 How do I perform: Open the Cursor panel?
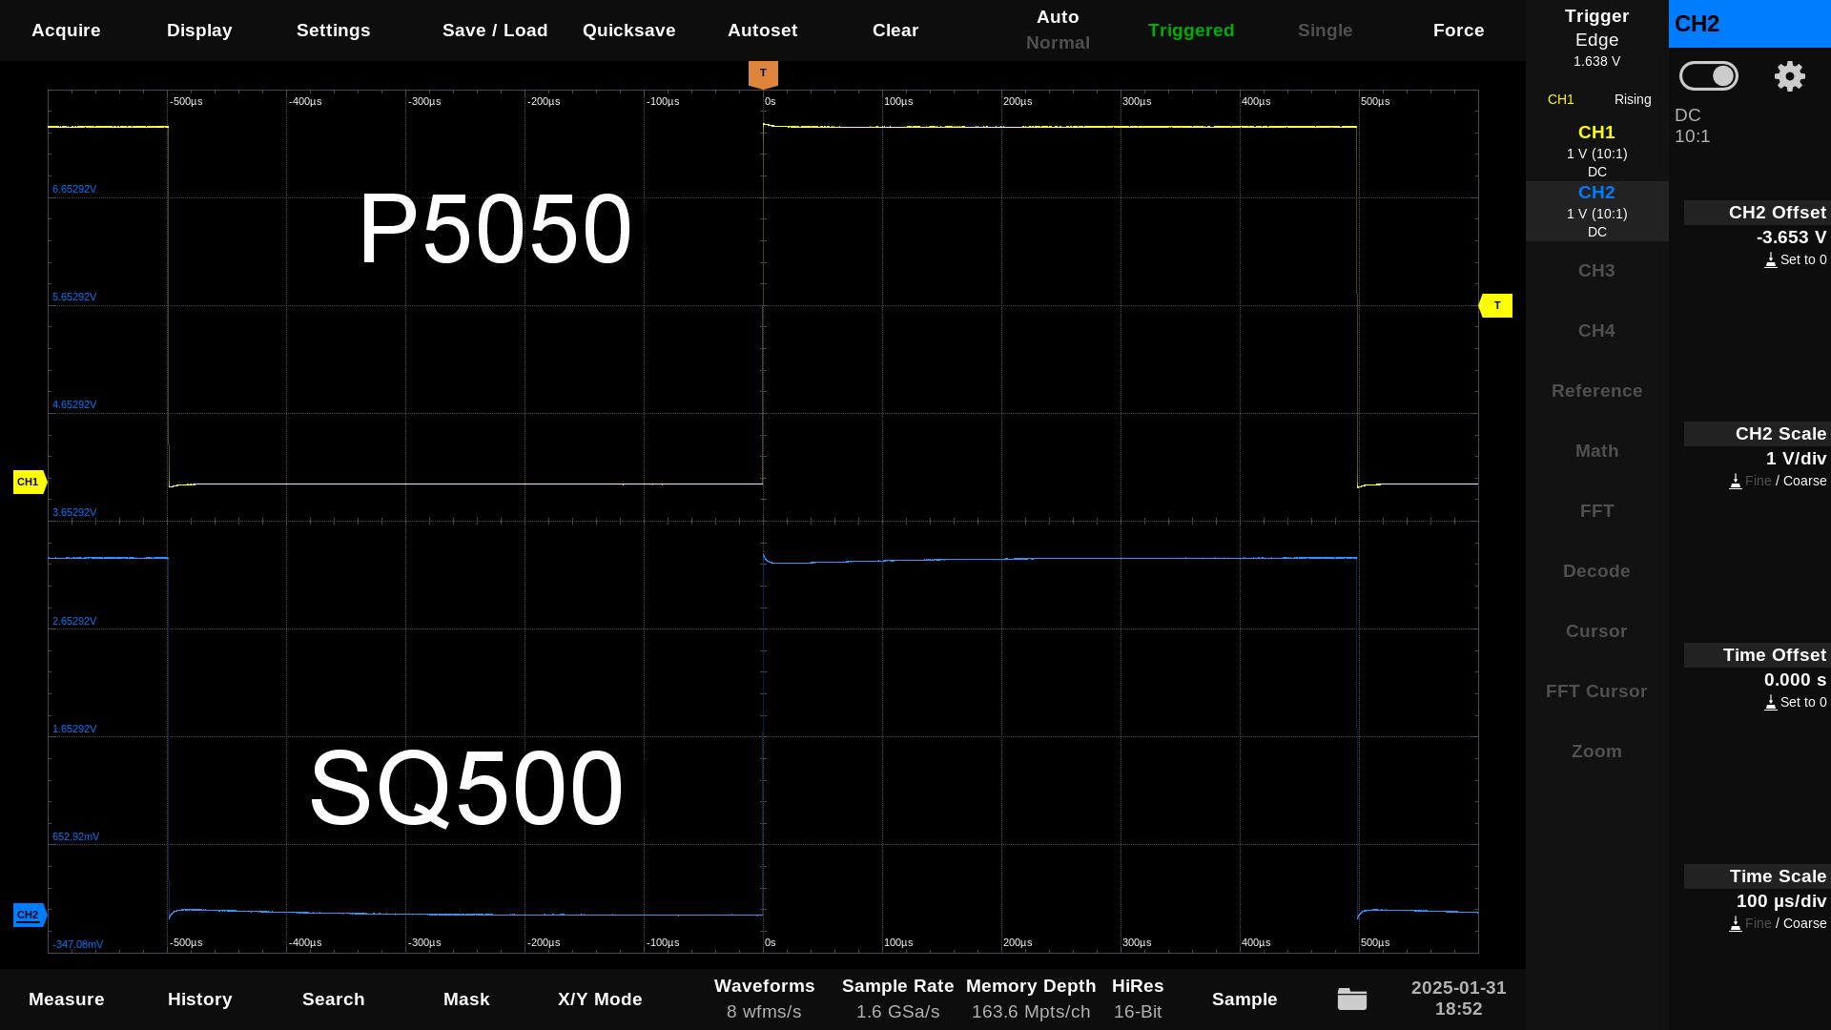tap(1596, 631)
